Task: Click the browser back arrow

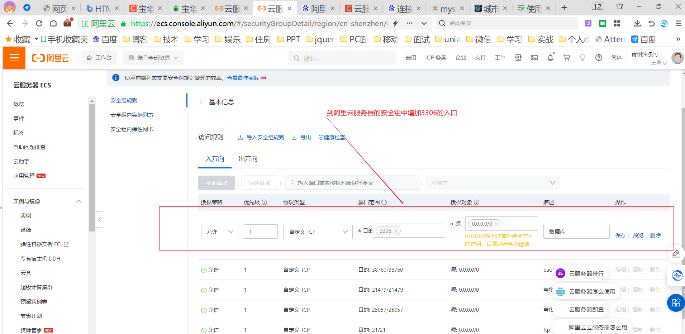Action: [x=10, y=24]
